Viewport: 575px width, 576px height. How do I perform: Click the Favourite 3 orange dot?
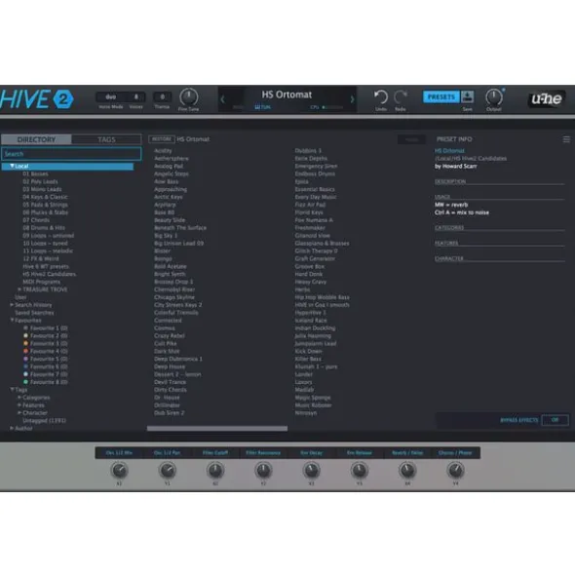25,343
